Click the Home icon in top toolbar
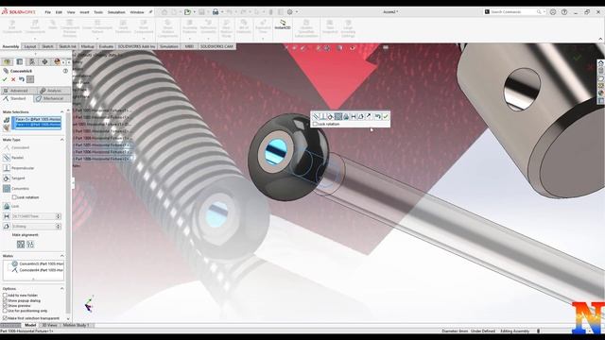 tap(164, 12)
